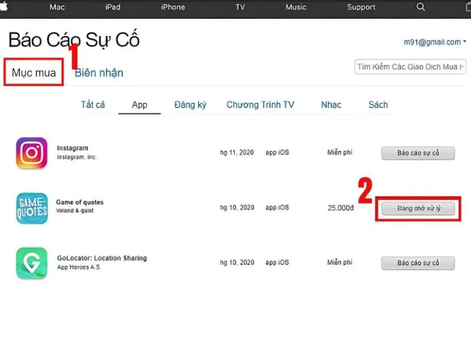
Task: Click the Game of Quotes app icon
Action: coord(32,208)
